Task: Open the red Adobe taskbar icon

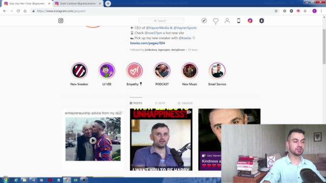Action: [50, 180]
